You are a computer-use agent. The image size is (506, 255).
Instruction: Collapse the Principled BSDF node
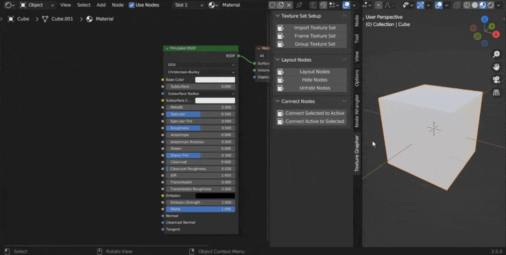pos(167,48)
